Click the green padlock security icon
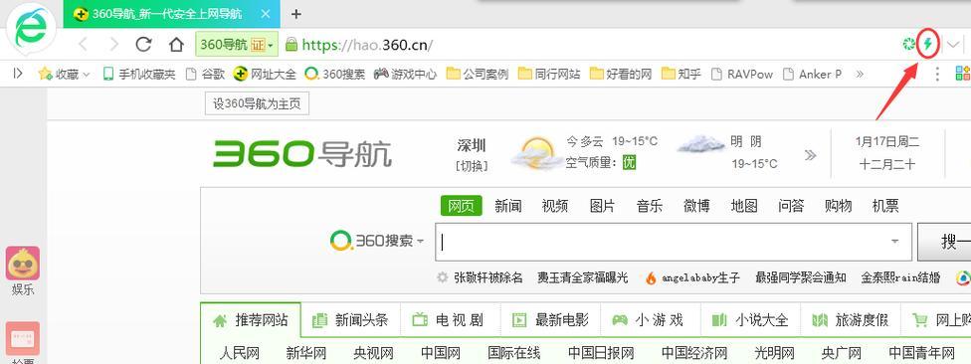The width and height of the screenshot is (971, 364). pos(291,44)
